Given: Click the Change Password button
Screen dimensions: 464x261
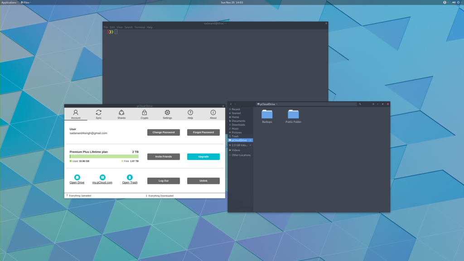Looking at the screenshot, I should [163, 132].
